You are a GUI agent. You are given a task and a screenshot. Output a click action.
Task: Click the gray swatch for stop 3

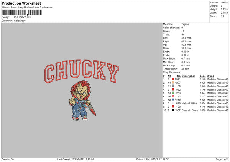[x=173, y=86]
